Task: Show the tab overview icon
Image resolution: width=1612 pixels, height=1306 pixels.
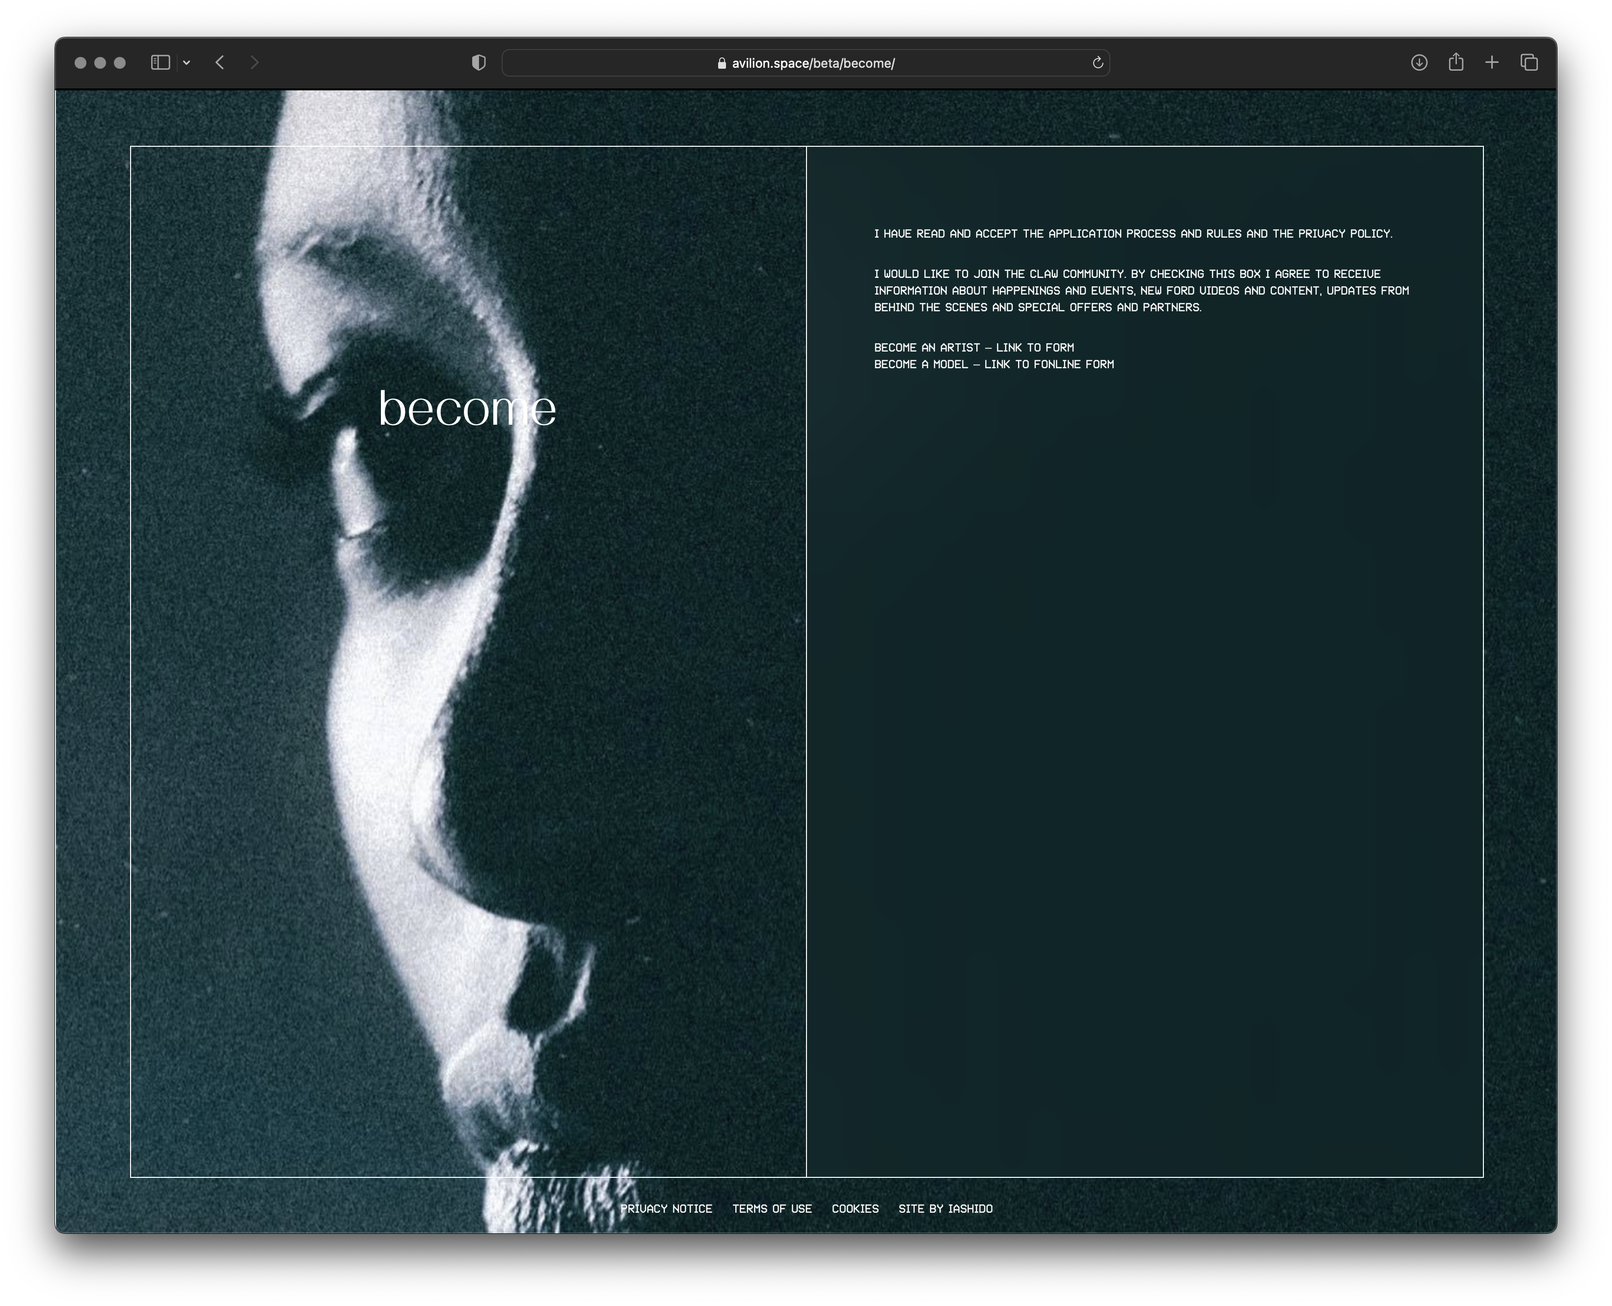Action: point(1529,62)
